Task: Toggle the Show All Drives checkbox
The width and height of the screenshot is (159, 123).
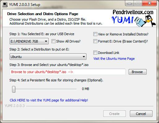Action: click(53, 41)
